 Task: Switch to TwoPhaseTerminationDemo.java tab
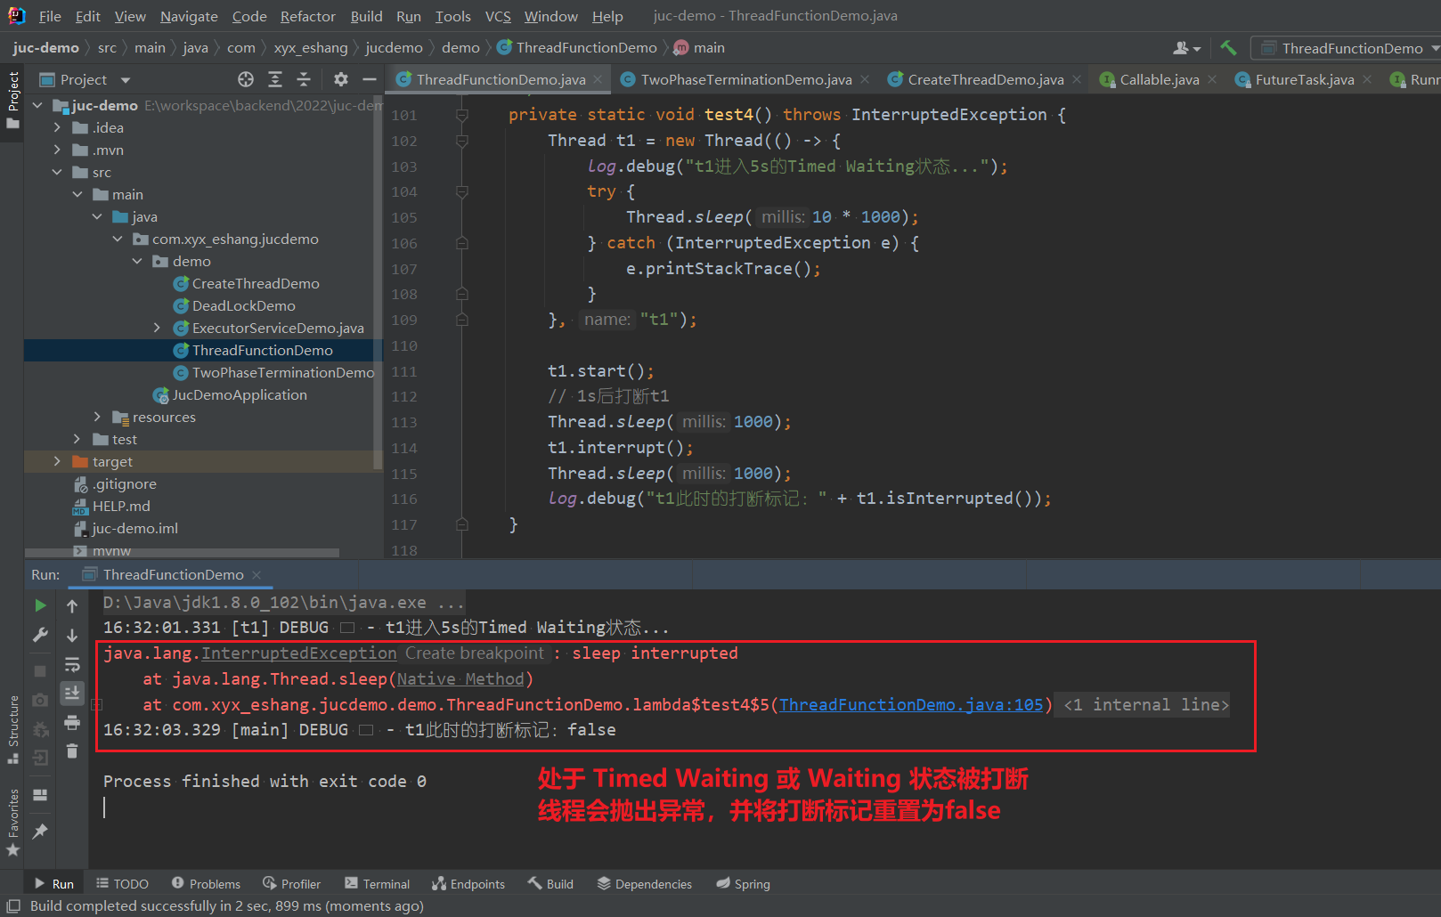point(745,79)
